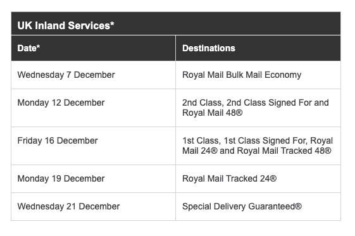The height and width of the screenshot is (236, 355).
Task: Click the Wednesday 7 December cell
Action: [x=93, y=75]
